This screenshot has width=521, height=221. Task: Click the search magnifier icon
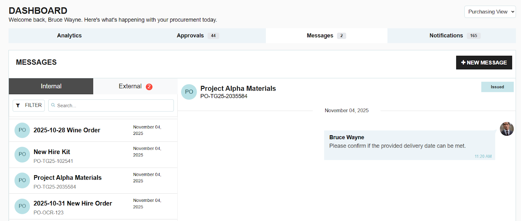[53, 105]
